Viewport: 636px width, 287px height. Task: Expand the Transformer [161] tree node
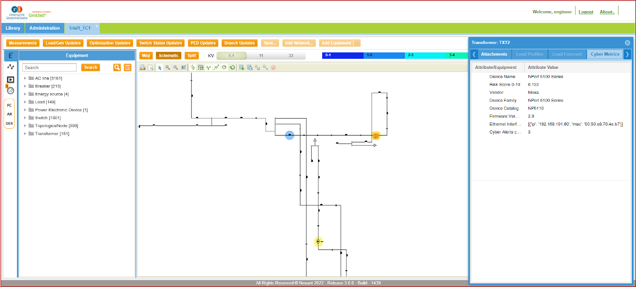coord(25,134)
